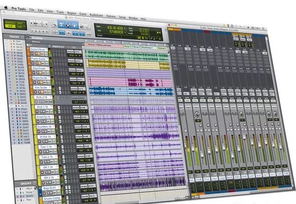Click the Spotlight search icon in menu bar
The image size is (296, 204).
[x=263, y=29]
